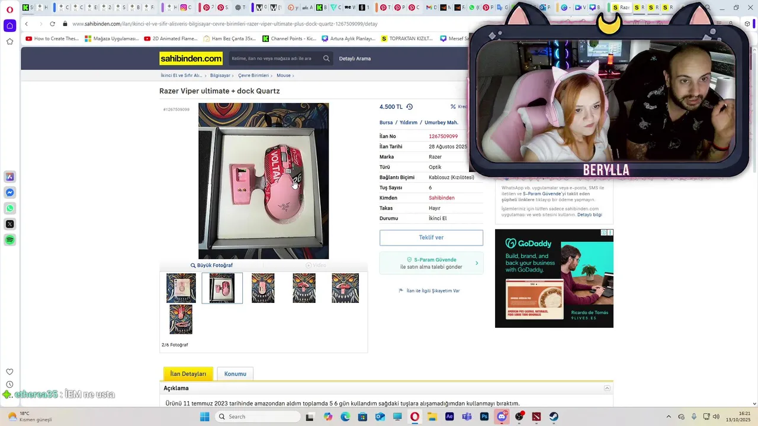The image size is (758, 426).
Task: Open '2D Animated Flame...' bookmark
Action: 171,38
